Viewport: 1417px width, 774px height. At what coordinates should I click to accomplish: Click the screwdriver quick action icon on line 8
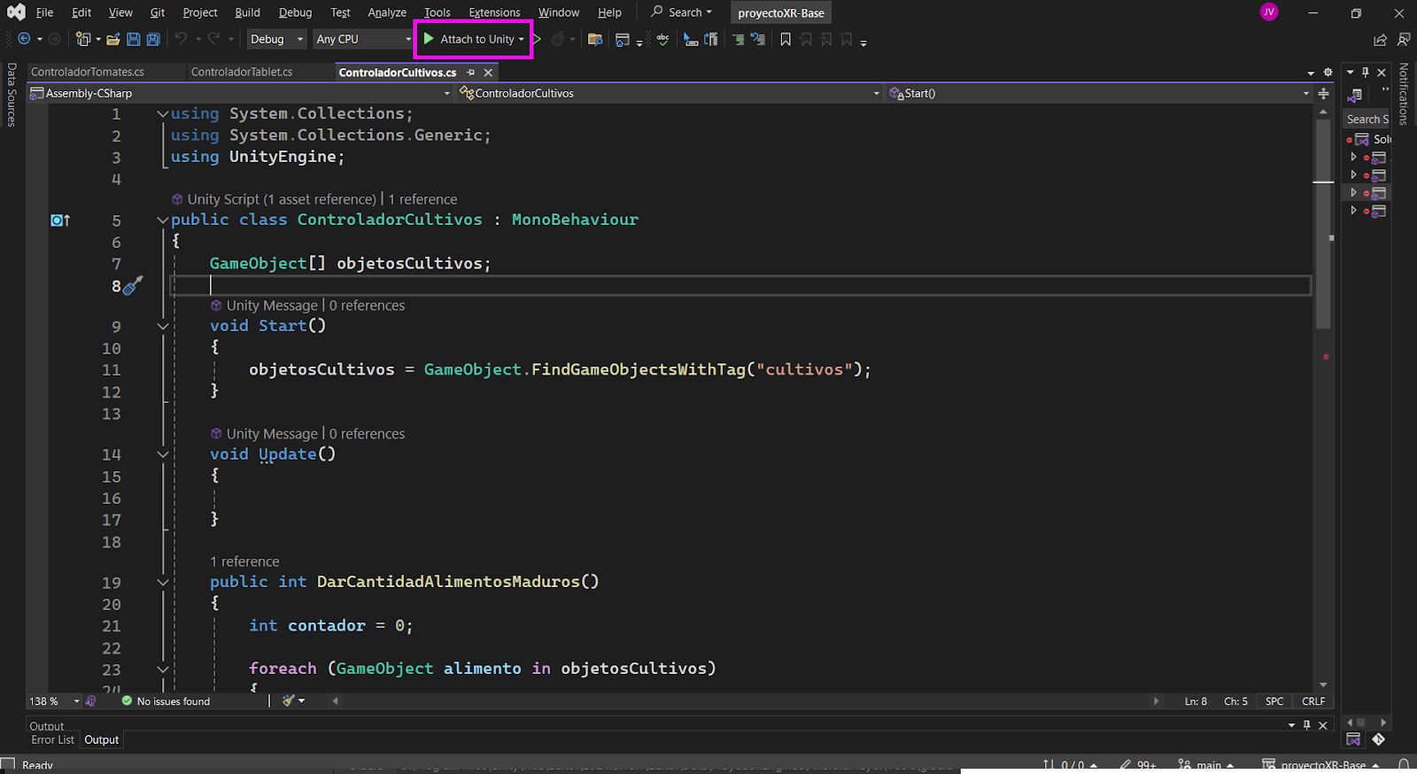133,285
